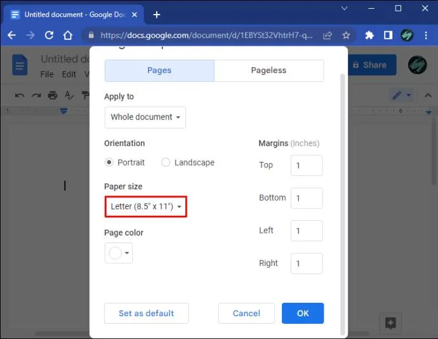Viewport: 438px width, 339px height.
Task: Click the address bar URL
Action: (206, 35)
